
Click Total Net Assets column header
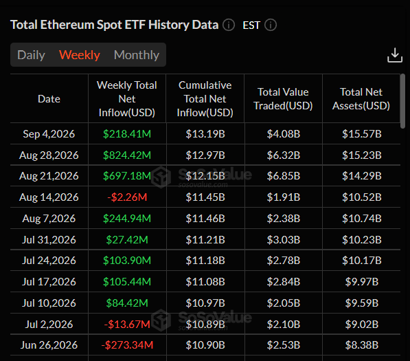point(361,99)
